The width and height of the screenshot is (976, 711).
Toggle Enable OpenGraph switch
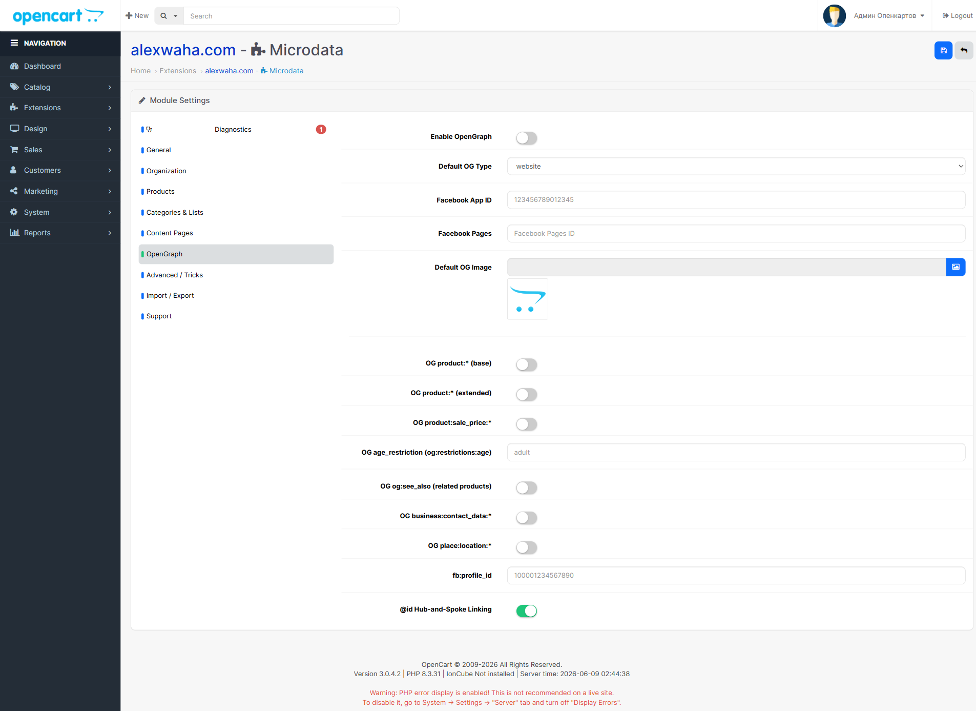coord(527,138)
